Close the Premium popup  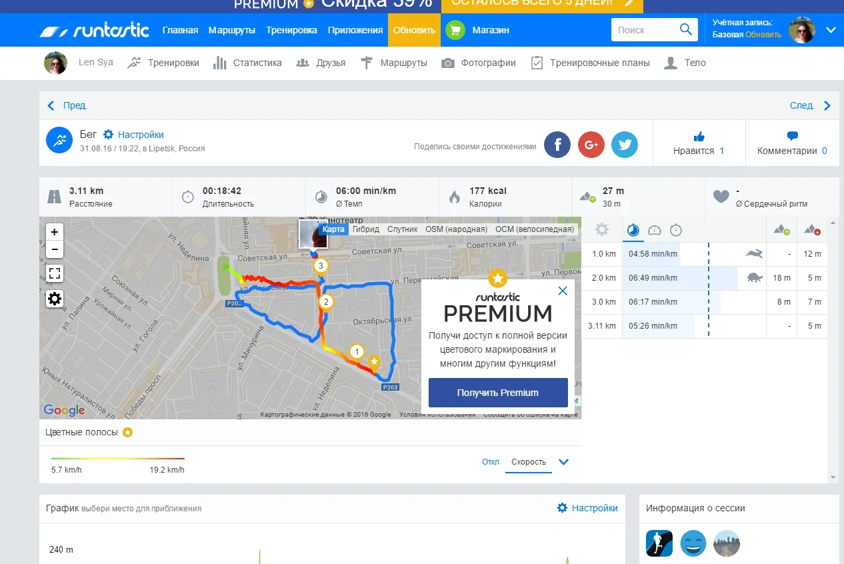[x=563, y=291]
